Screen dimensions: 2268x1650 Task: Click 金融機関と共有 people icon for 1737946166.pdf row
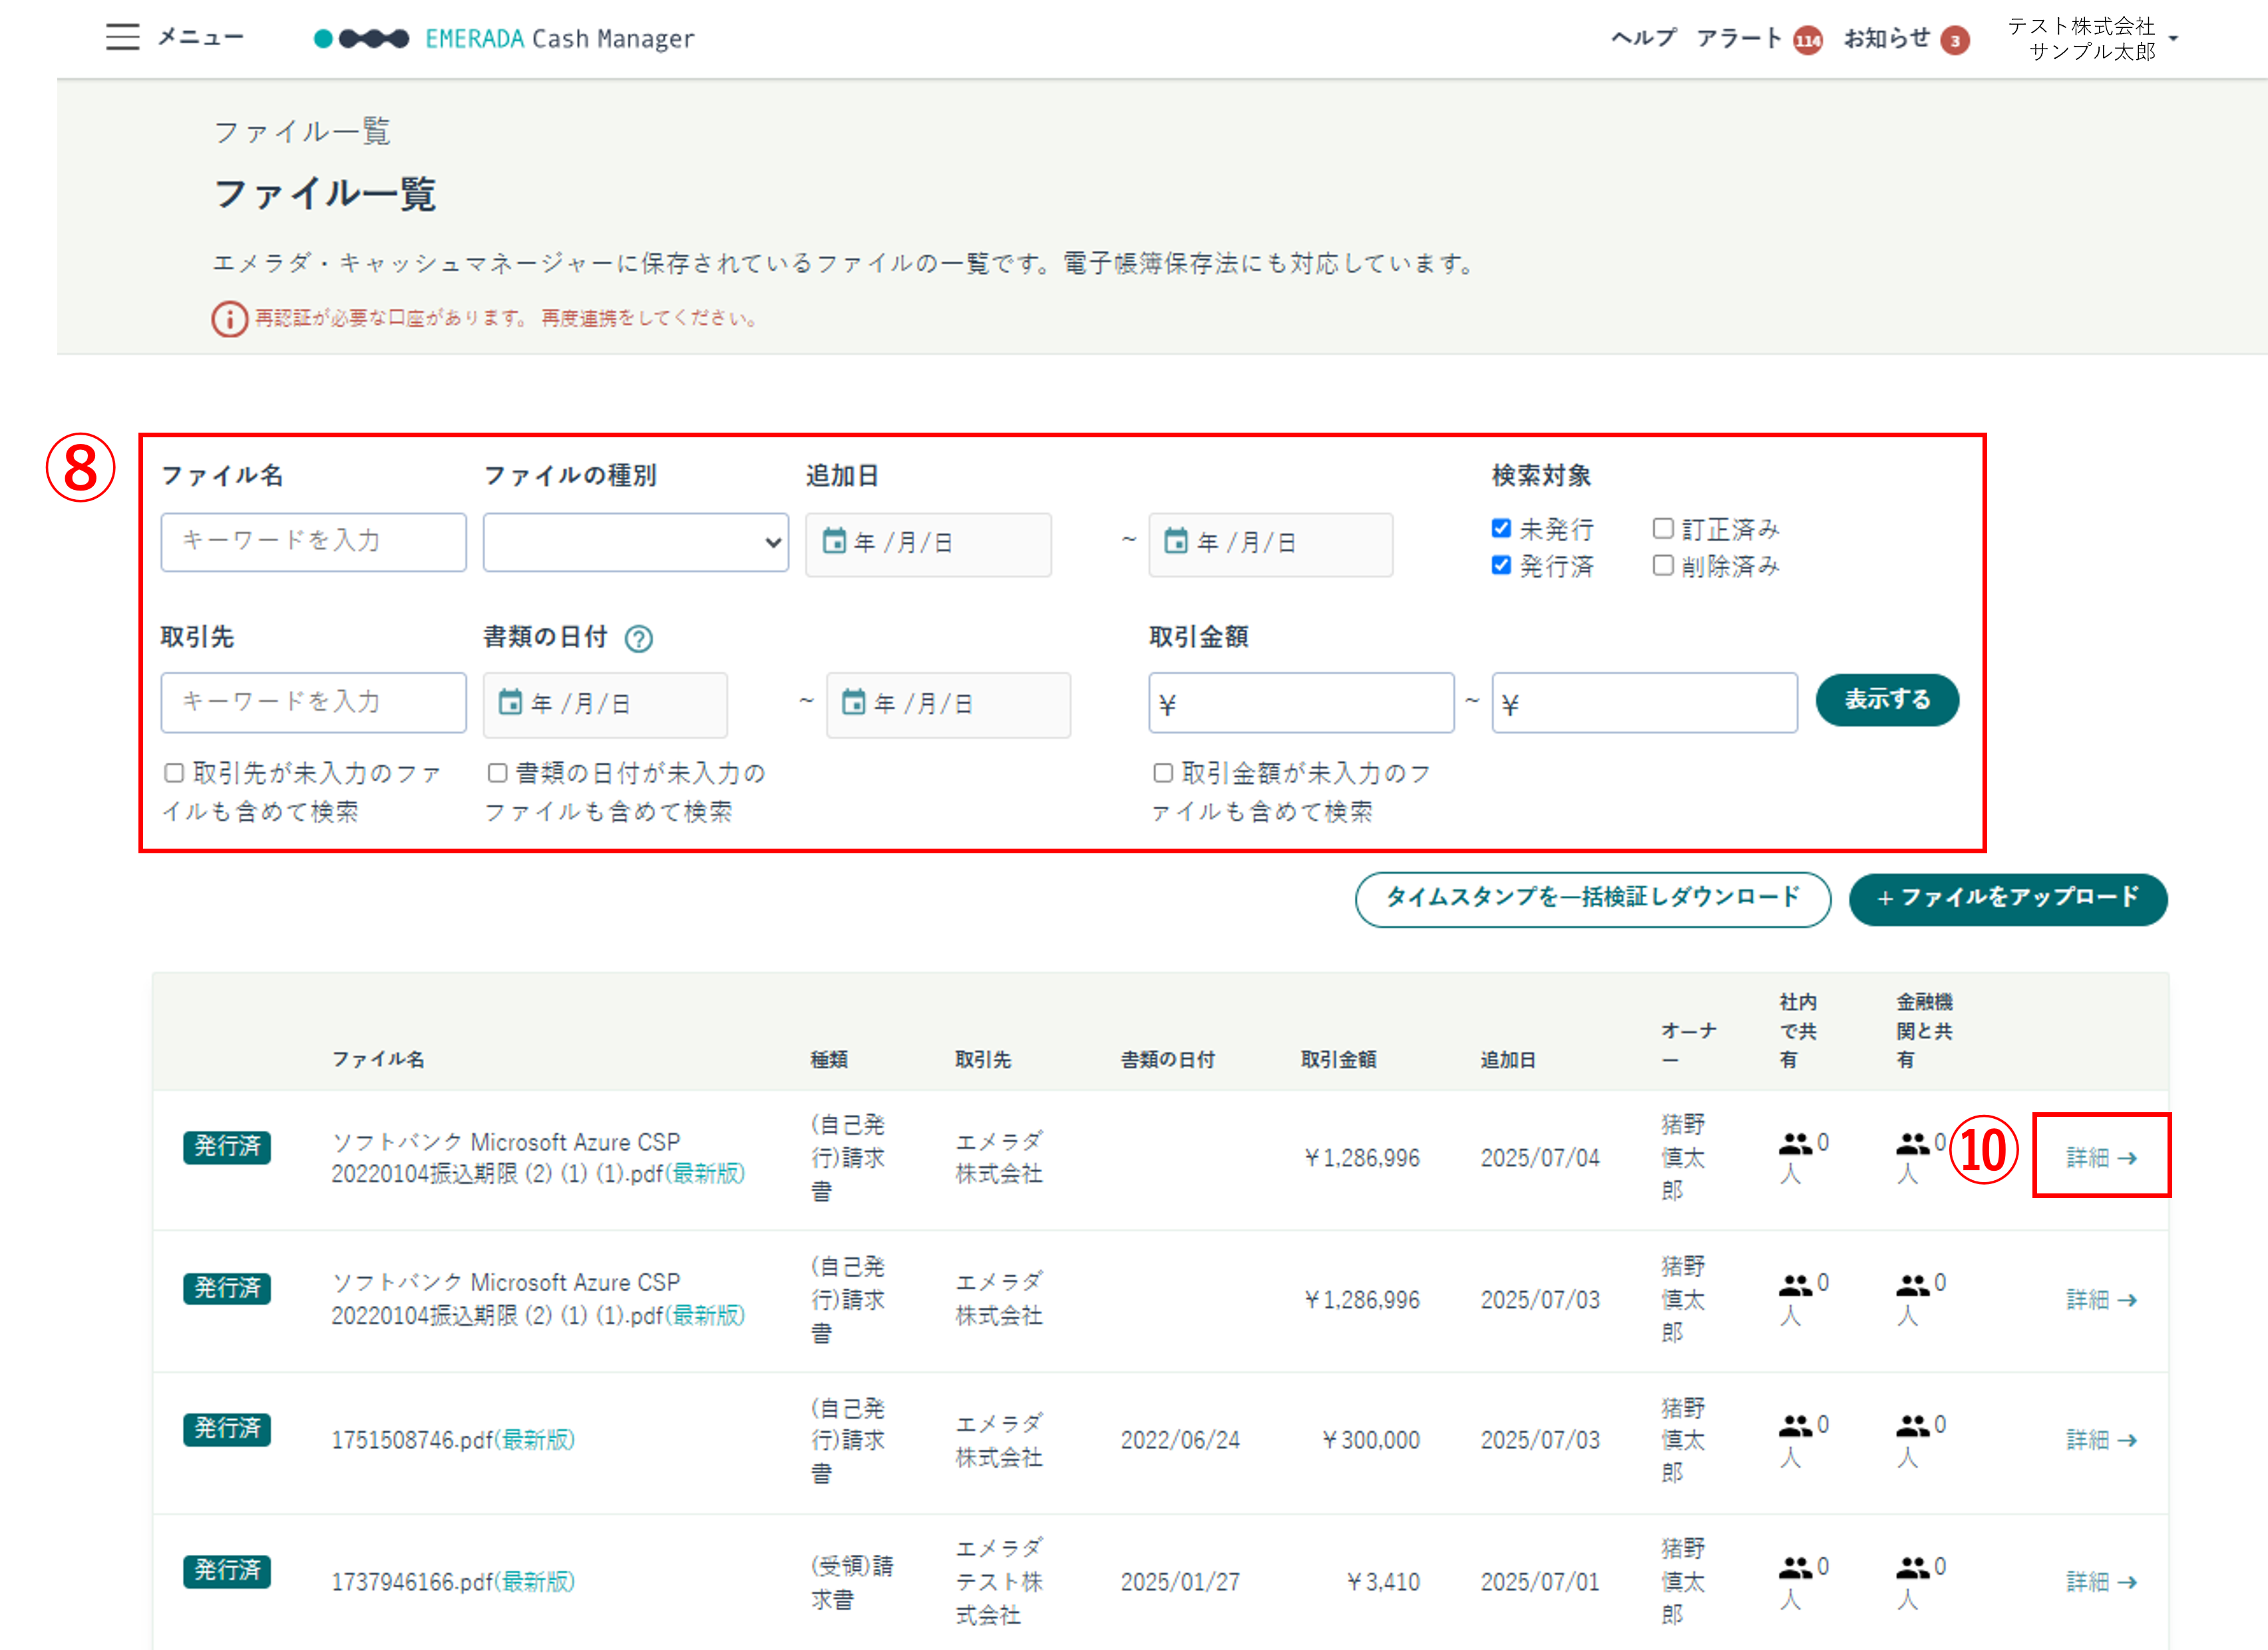tap(1912, 1568)
